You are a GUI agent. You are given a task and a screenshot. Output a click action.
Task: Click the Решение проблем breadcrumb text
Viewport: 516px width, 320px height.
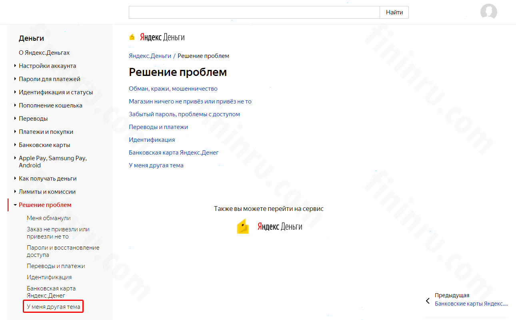click(x=203, y=56)
